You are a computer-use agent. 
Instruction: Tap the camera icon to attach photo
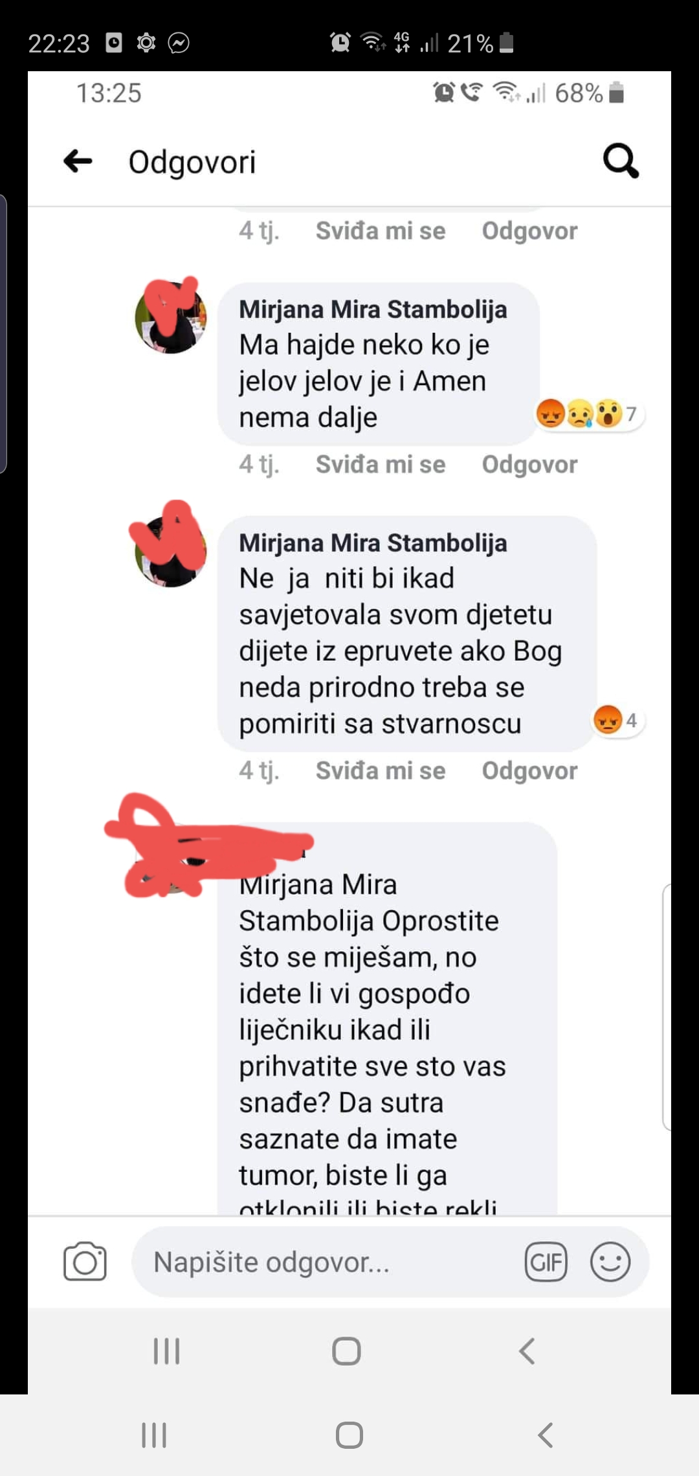click(x=85, y=1261)
